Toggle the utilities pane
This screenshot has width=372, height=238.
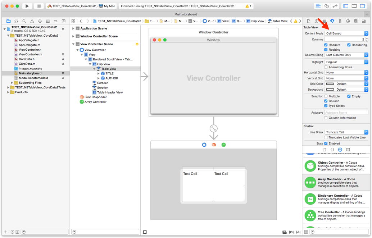(362, 6)
